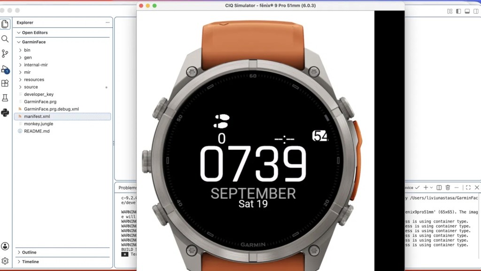The width and height of the screenshot is (481, 271).
Task: Open the GarminFace.prg file
Action: point(62,101)
